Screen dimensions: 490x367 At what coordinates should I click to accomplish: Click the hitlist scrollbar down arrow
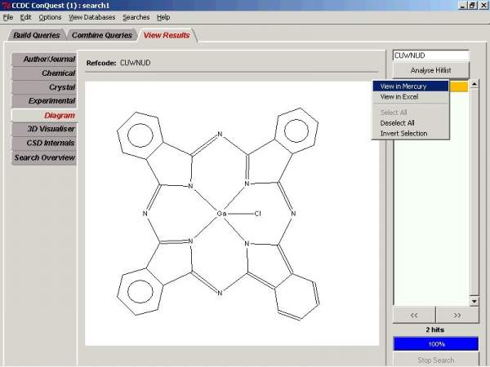[x=474, y=301]
